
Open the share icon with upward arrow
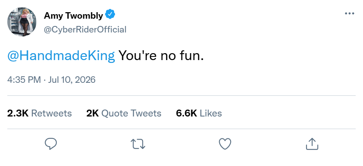point(312,144)
